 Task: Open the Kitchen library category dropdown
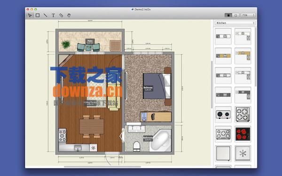click(x=235, y=23)
